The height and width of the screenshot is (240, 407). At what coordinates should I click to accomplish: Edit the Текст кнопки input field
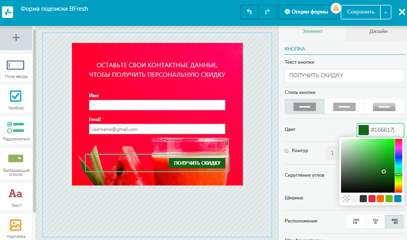pyautogui.click(x=344, y=75)
